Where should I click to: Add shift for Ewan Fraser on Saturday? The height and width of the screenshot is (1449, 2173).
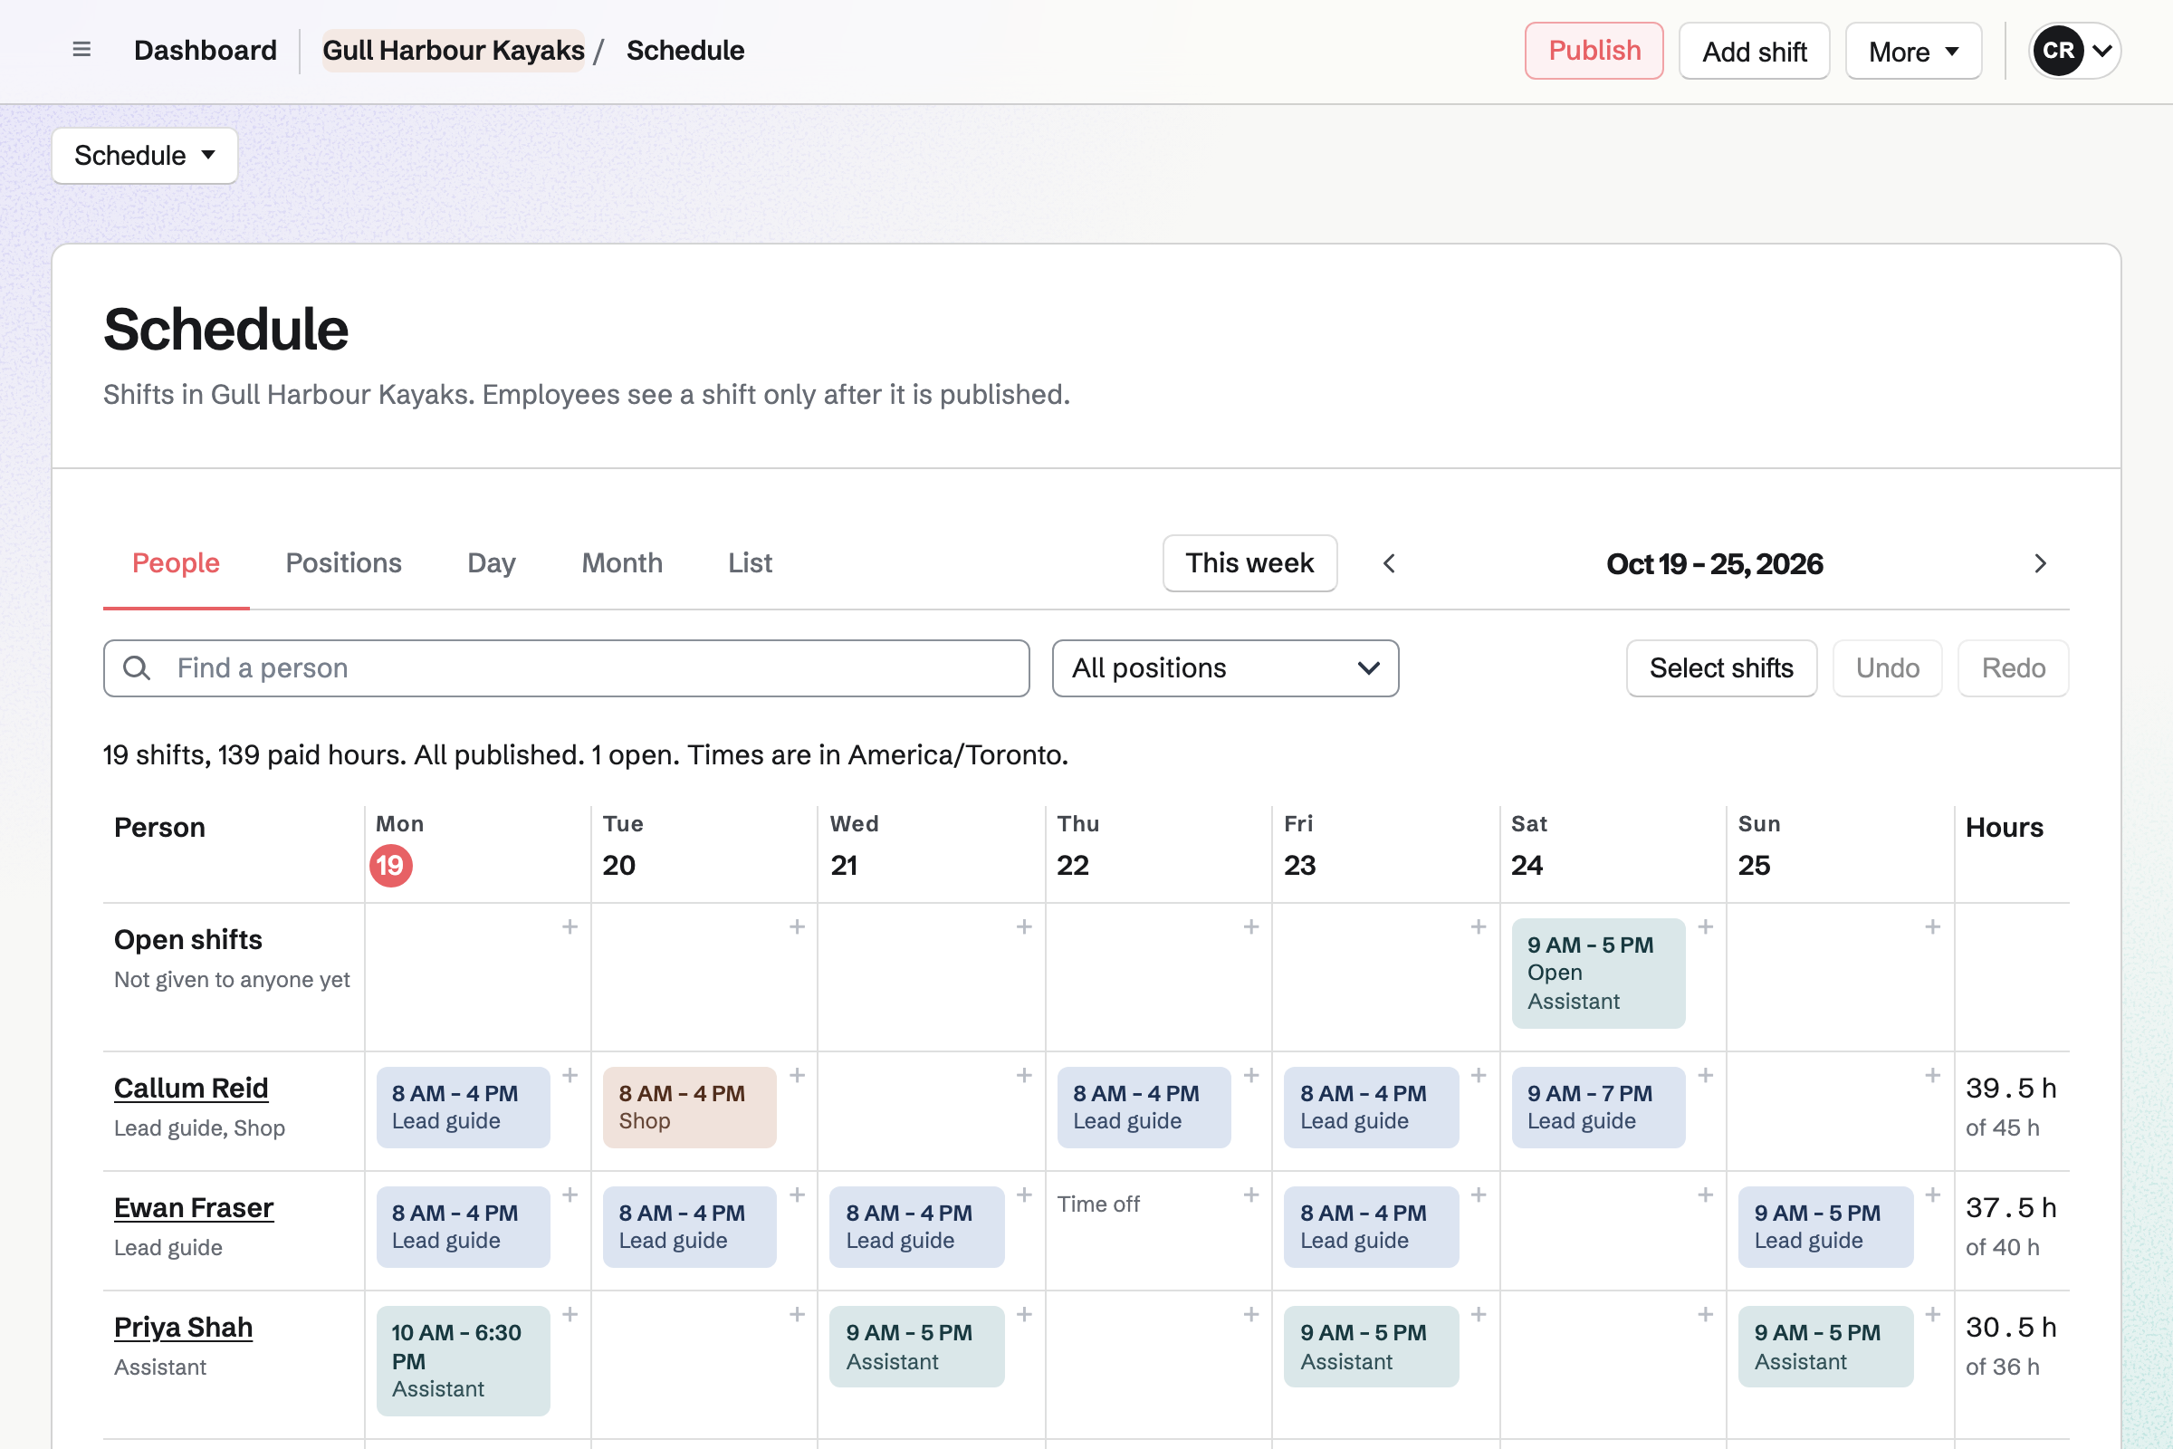click(x=1706, y=1195)
